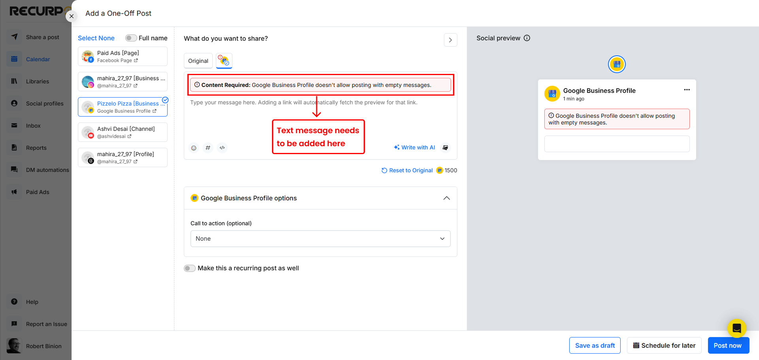Open the emoji picker

click(194, 148)
